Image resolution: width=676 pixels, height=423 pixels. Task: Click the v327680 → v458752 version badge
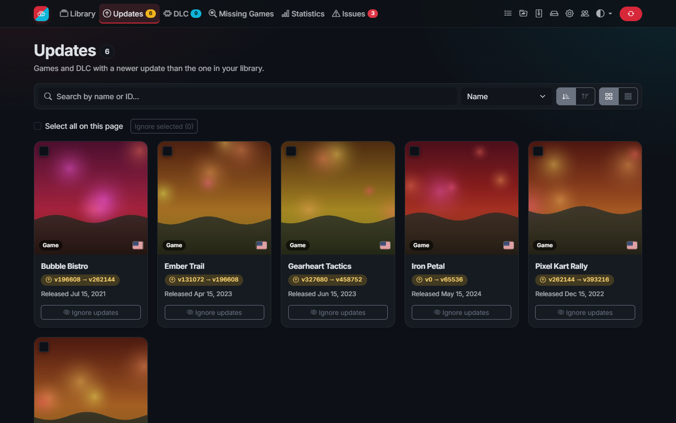[328, 280]
